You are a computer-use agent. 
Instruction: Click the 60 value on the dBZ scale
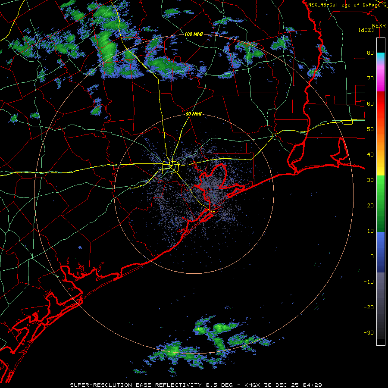(x=370, y=104)
